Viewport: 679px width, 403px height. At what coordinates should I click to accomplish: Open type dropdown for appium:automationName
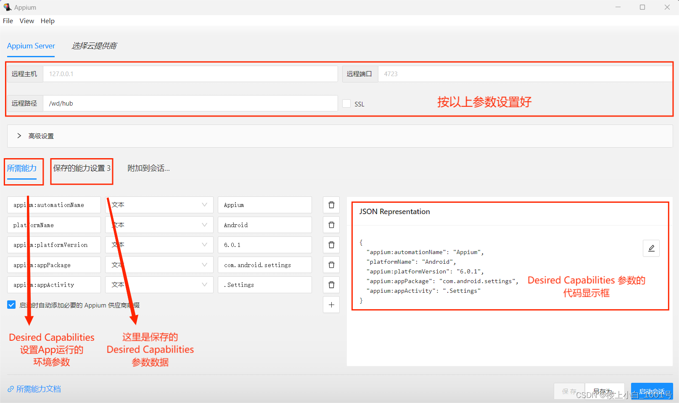pos(159,205)
